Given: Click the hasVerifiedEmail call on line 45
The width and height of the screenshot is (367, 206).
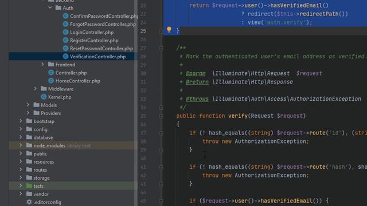Looking at the screenshot, I should [x=286, y=201].
